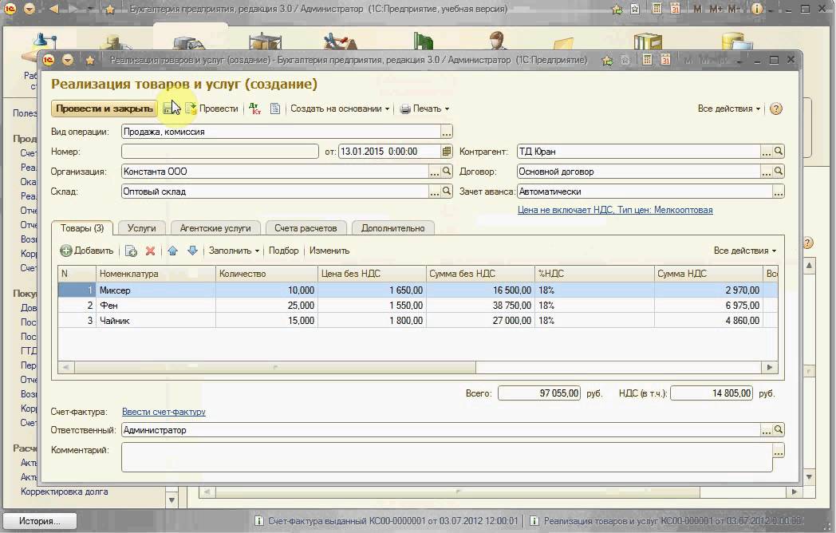
Task: Click Подбор button
Action: pos(284,251)
